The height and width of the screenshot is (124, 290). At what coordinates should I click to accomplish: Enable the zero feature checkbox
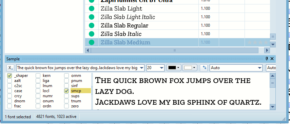pyautogui.click(x=66, y=106)
